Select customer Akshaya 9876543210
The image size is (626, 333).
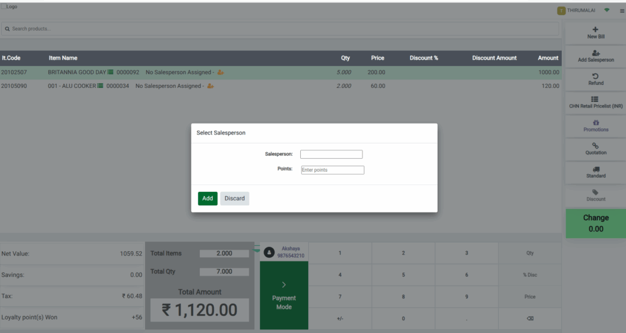[x=290, y=252]
